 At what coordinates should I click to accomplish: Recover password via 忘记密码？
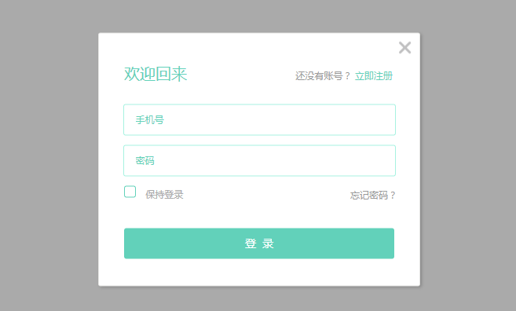(x=372, y=195)
